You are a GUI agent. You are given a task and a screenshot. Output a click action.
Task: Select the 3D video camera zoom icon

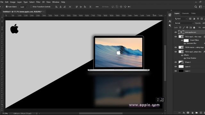(129, 7)
